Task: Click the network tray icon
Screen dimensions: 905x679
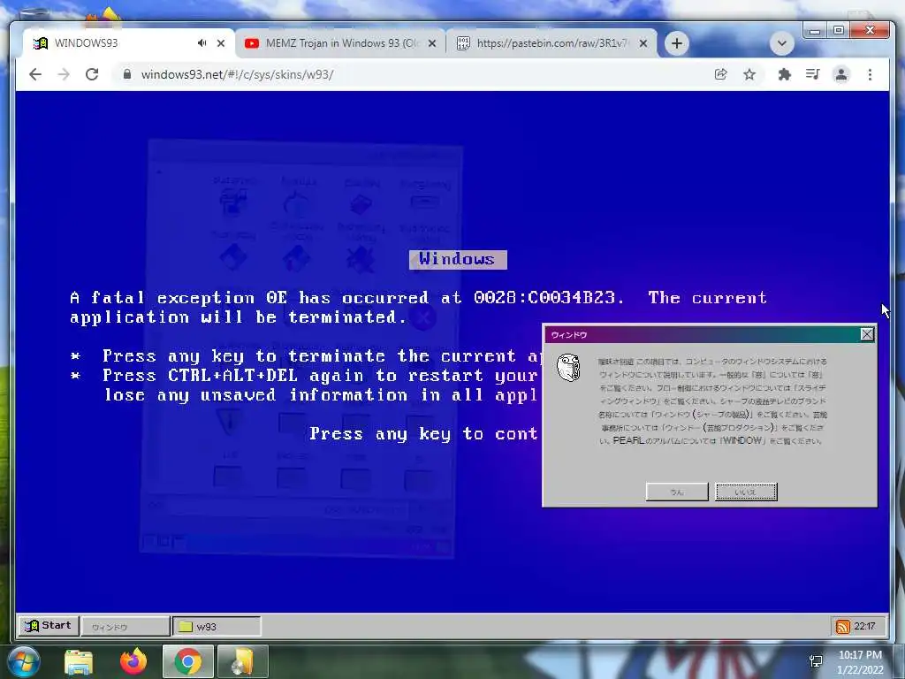Action: 816,661
